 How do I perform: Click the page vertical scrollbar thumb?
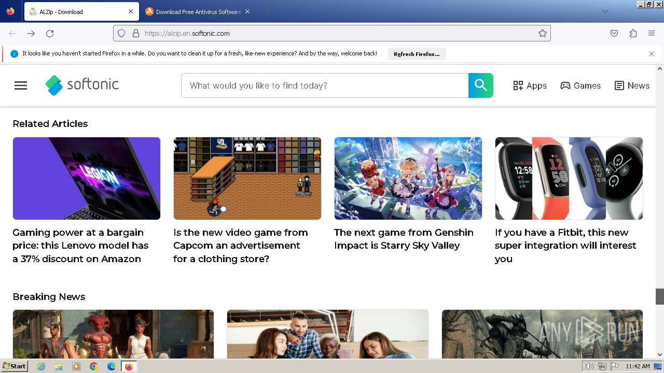(660, 296)
